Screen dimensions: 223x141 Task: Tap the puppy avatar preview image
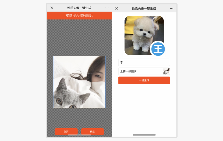coord(144,36)
